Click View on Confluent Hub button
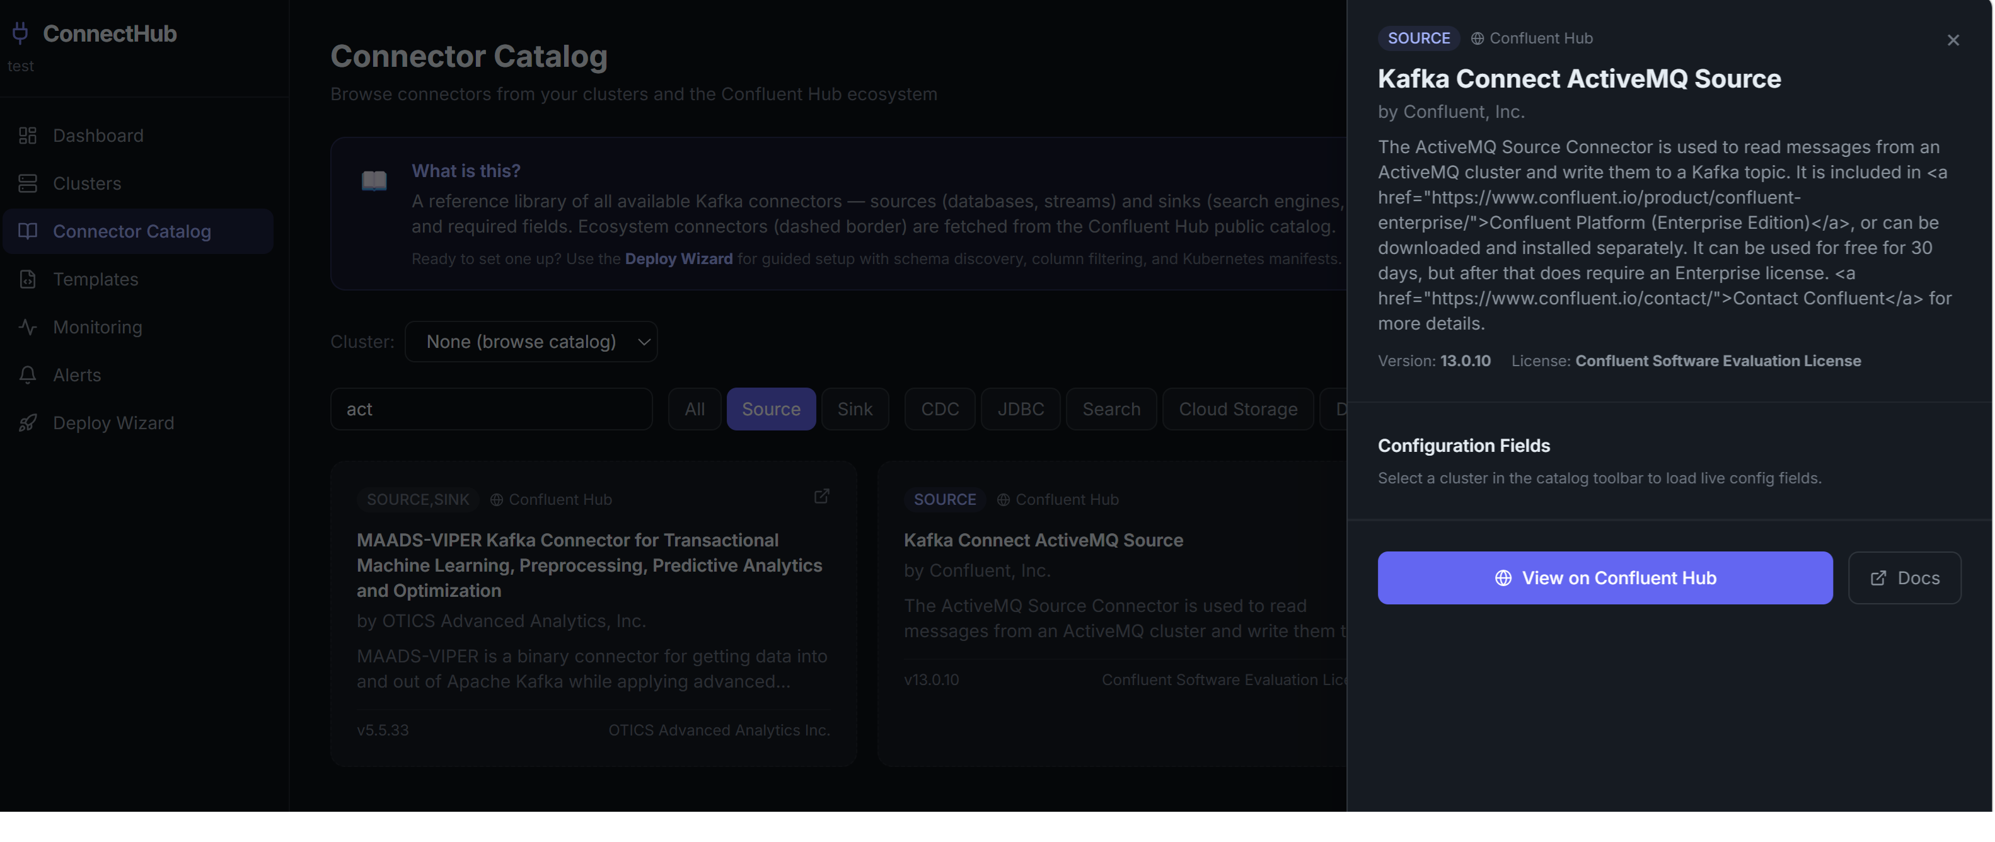The image size is (1995, 842). [1605, 578]
